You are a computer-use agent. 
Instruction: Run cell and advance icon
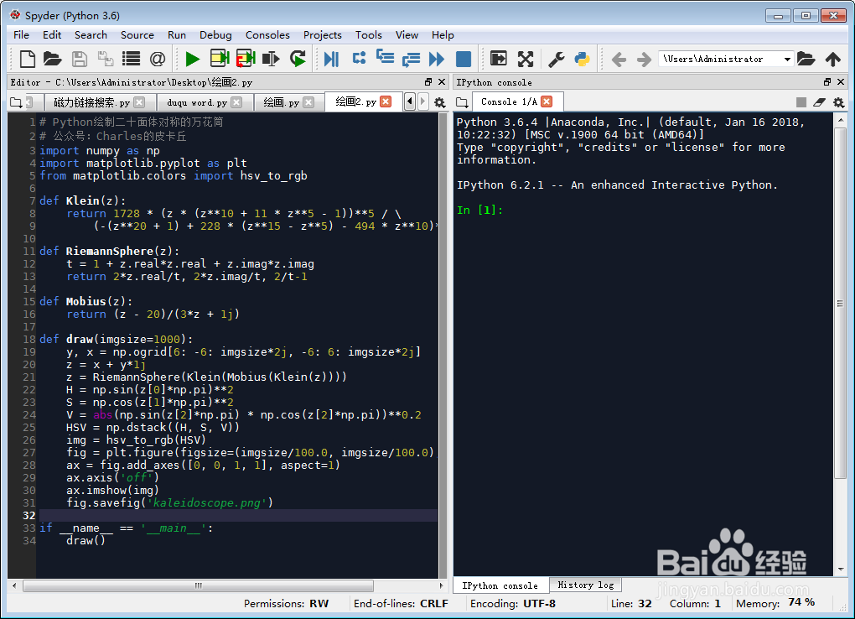[246, 59]
